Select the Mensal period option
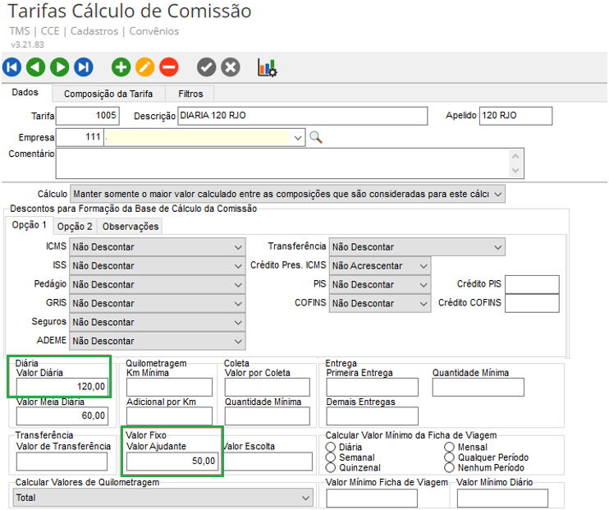The height and width of the screenshot is (510, 609). tap(451, 448)
